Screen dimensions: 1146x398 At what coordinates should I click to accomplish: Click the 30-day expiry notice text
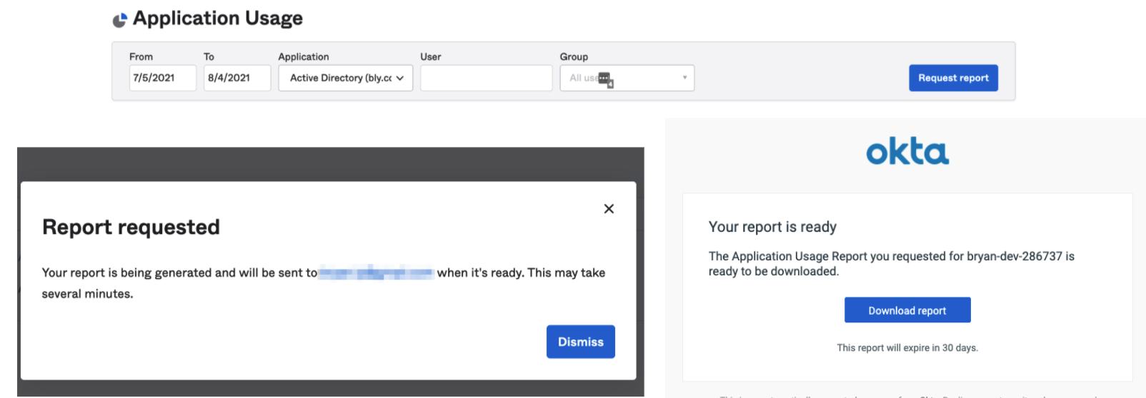907,348
